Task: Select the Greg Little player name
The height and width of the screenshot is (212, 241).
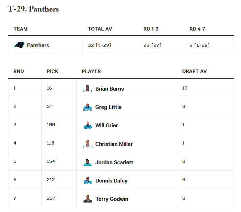Action: [x=108, y=107]
